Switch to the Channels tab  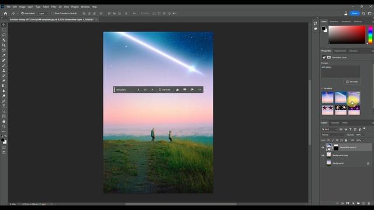[335, 123]
